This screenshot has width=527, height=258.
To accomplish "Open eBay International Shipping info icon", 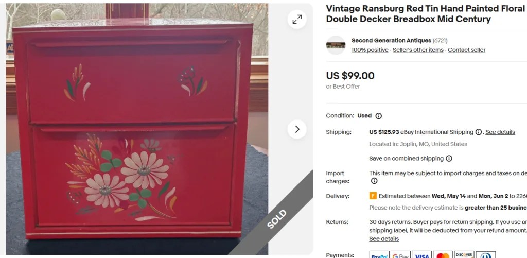I will click(479, 132).
